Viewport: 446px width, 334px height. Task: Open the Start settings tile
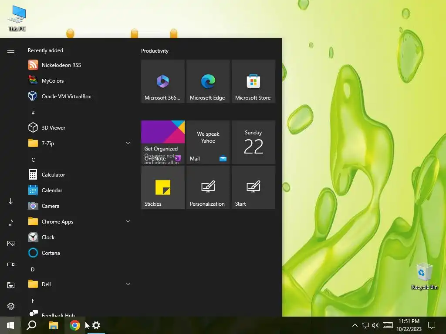click(x=253, y=187)
